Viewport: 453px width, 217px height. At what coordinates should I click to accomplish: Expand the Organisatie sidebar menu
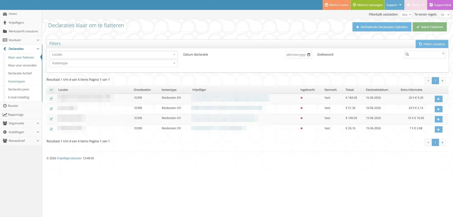[21, 123]
